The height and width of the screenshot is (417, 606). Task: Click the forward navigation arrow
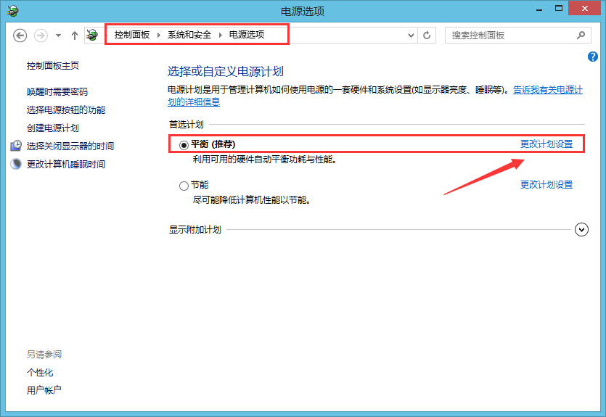pos(41,36)
